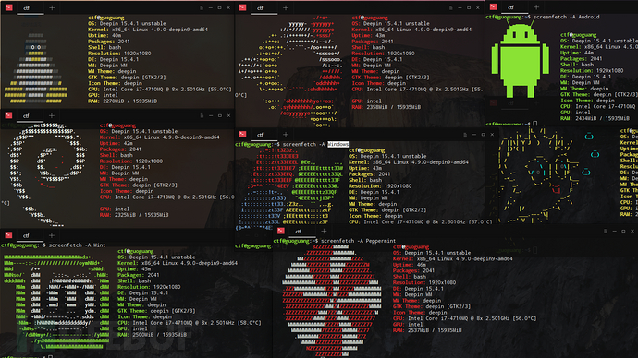Click terminal app icon of Android window

pos(494,6)
